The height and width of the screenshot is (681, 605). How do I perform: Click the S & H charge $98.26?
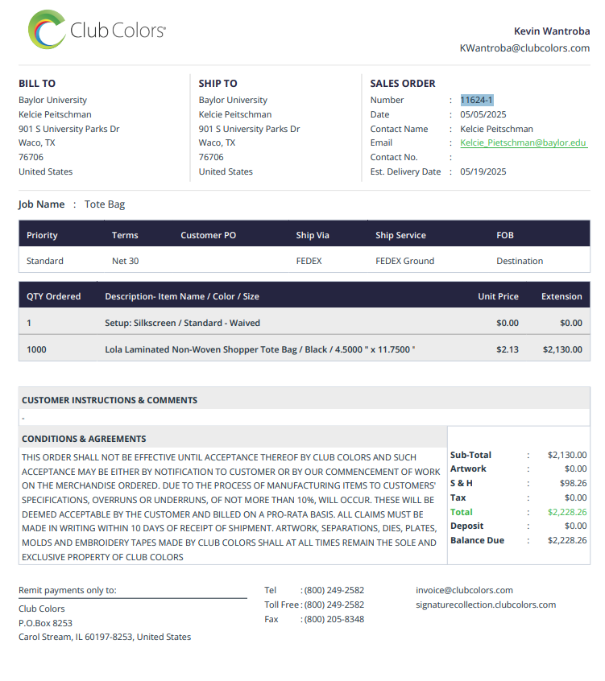(573, 483)
